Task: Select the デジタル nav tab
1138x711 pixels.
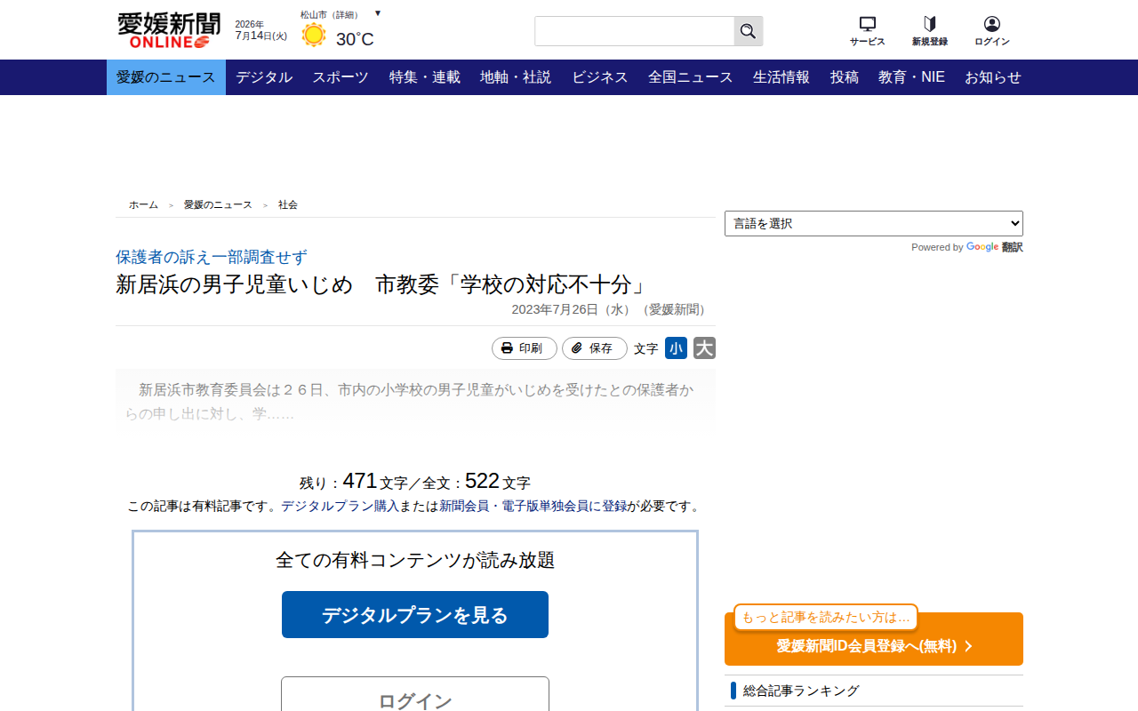Action: (x=264, y=77)
